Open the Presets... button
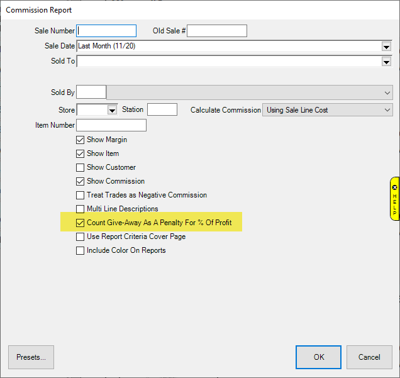This screenshot has width=400, height=378. click(31, 357)
